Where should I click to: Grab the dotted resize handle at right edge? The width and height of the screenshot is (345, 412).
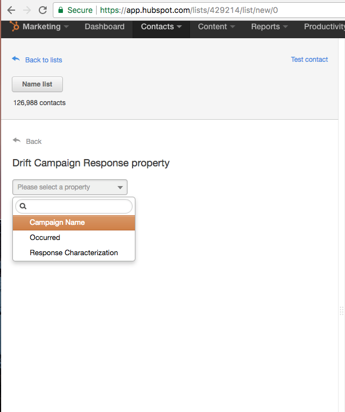[x=342, y=311]
